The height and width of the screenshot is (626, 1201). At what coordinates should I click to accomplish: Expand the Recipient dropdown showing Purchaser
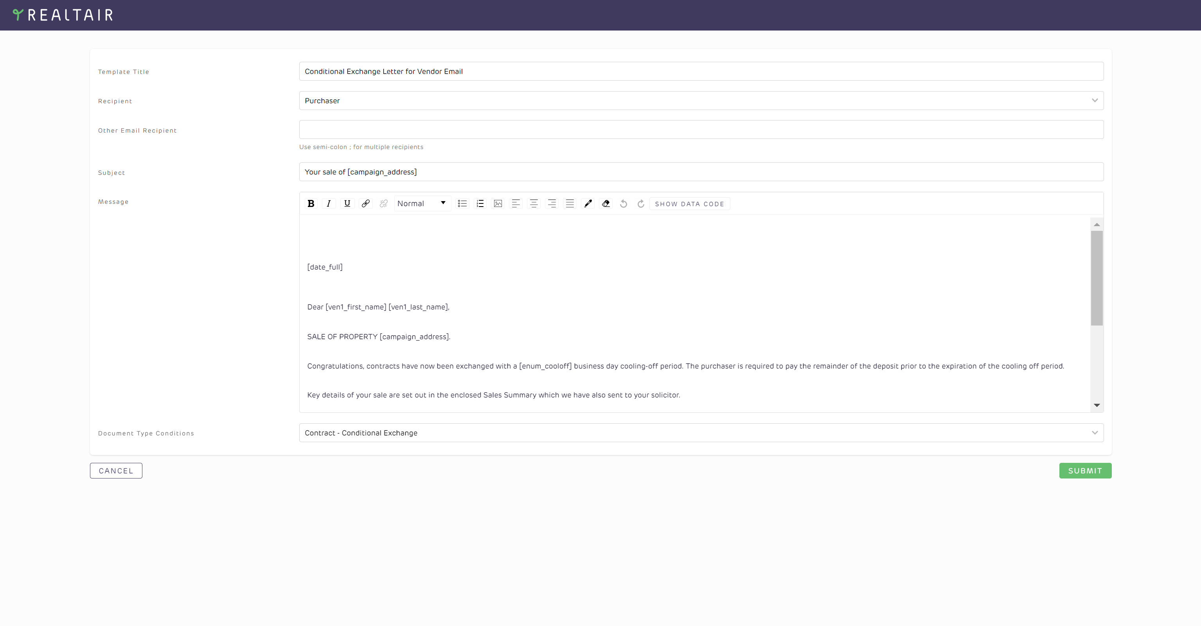(x=701, y=101)
